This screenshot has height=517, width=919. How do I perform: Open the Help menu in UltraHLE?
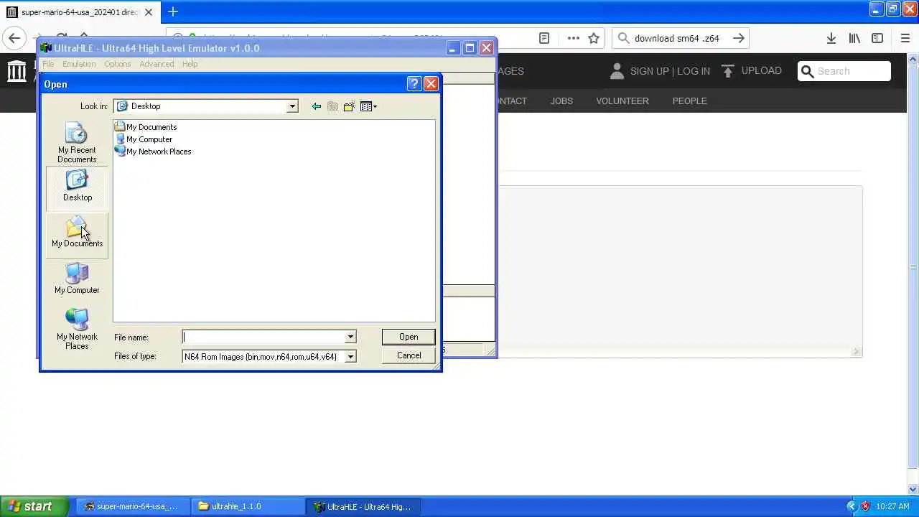(190, 64)
